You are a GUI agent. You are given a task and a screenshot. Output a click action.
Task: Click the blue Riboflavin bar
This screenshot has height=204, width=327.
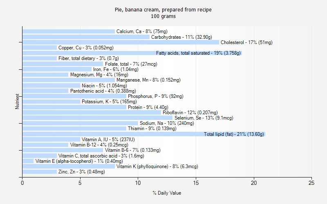click(x=92, y=113)
